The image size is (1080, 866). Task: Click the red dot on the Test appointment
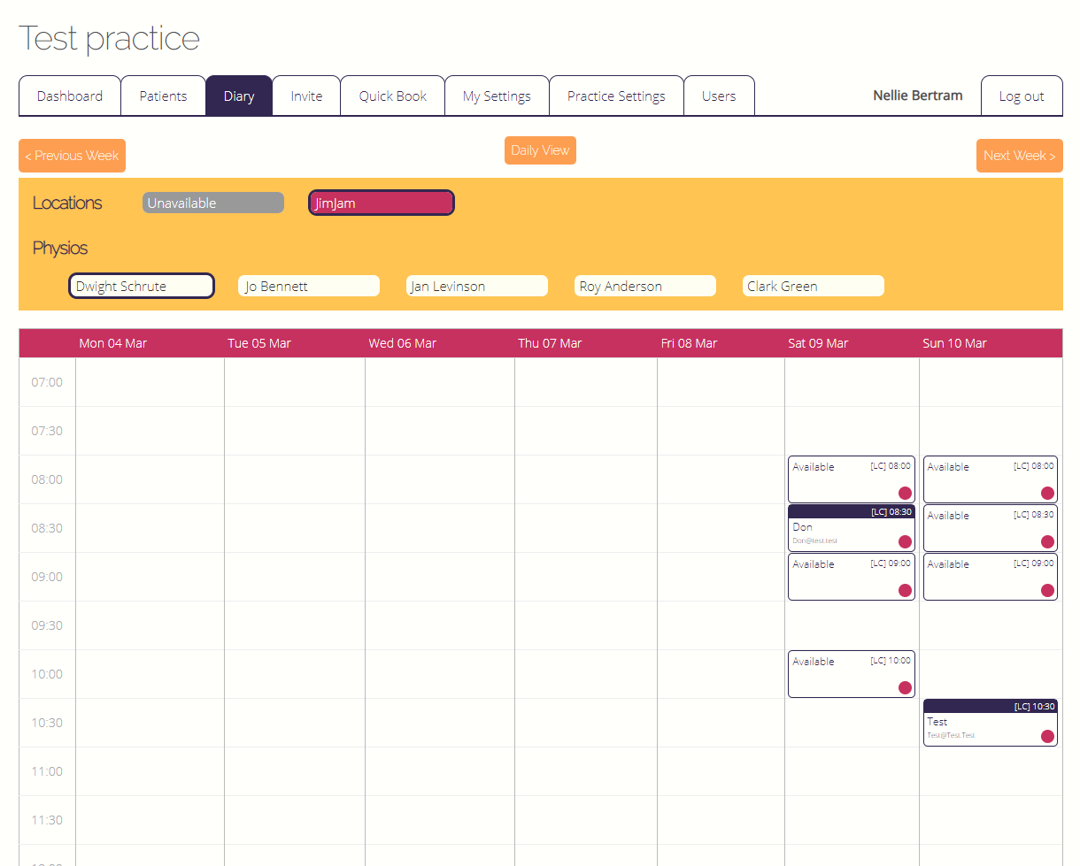(x=1047, y=736)
